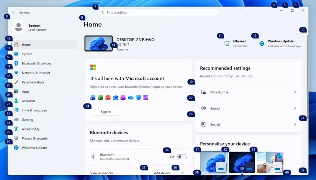Click the Rename link under DESKTOP-2NPJHVO
The height and width of the screenshot is (180, 316).
tap(122, 49)
